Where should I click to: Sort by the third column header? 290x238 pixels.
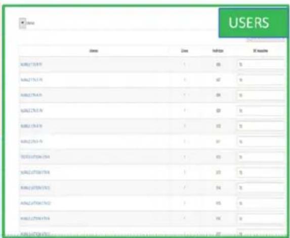[x=218, y=51]
